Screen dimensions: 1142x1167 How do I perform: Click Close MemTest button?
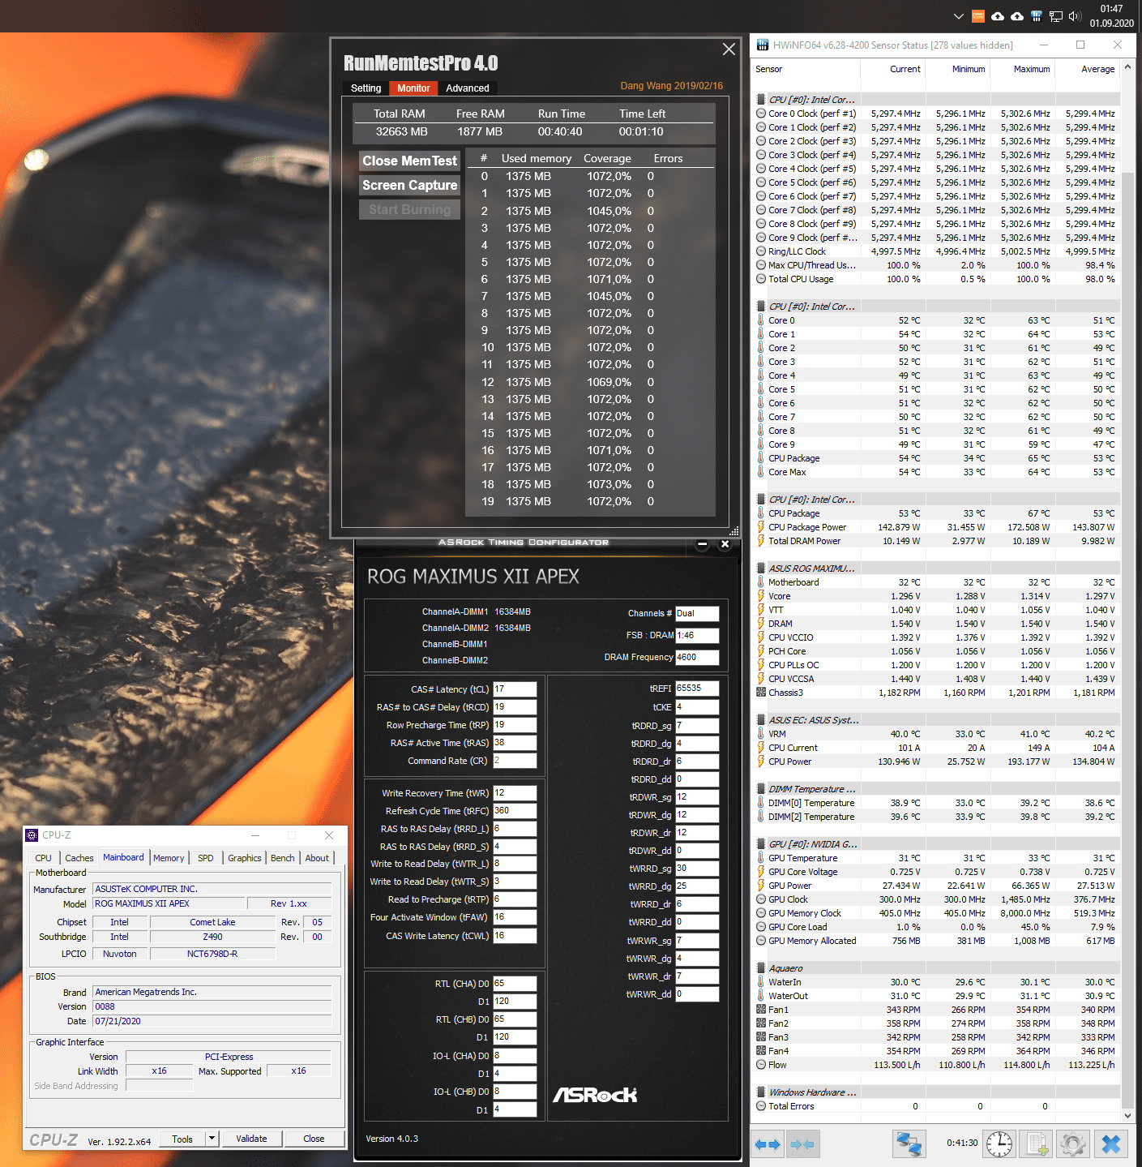click(x=410, y=161)
